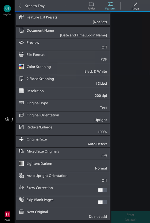Click the Resolution grid icon
The width and height of the screenshot is (150, 223).
click(x=21, y=91)
